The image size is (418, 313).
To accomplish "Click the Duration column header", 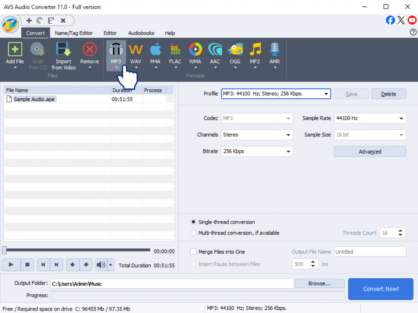I will click(127, 90).
